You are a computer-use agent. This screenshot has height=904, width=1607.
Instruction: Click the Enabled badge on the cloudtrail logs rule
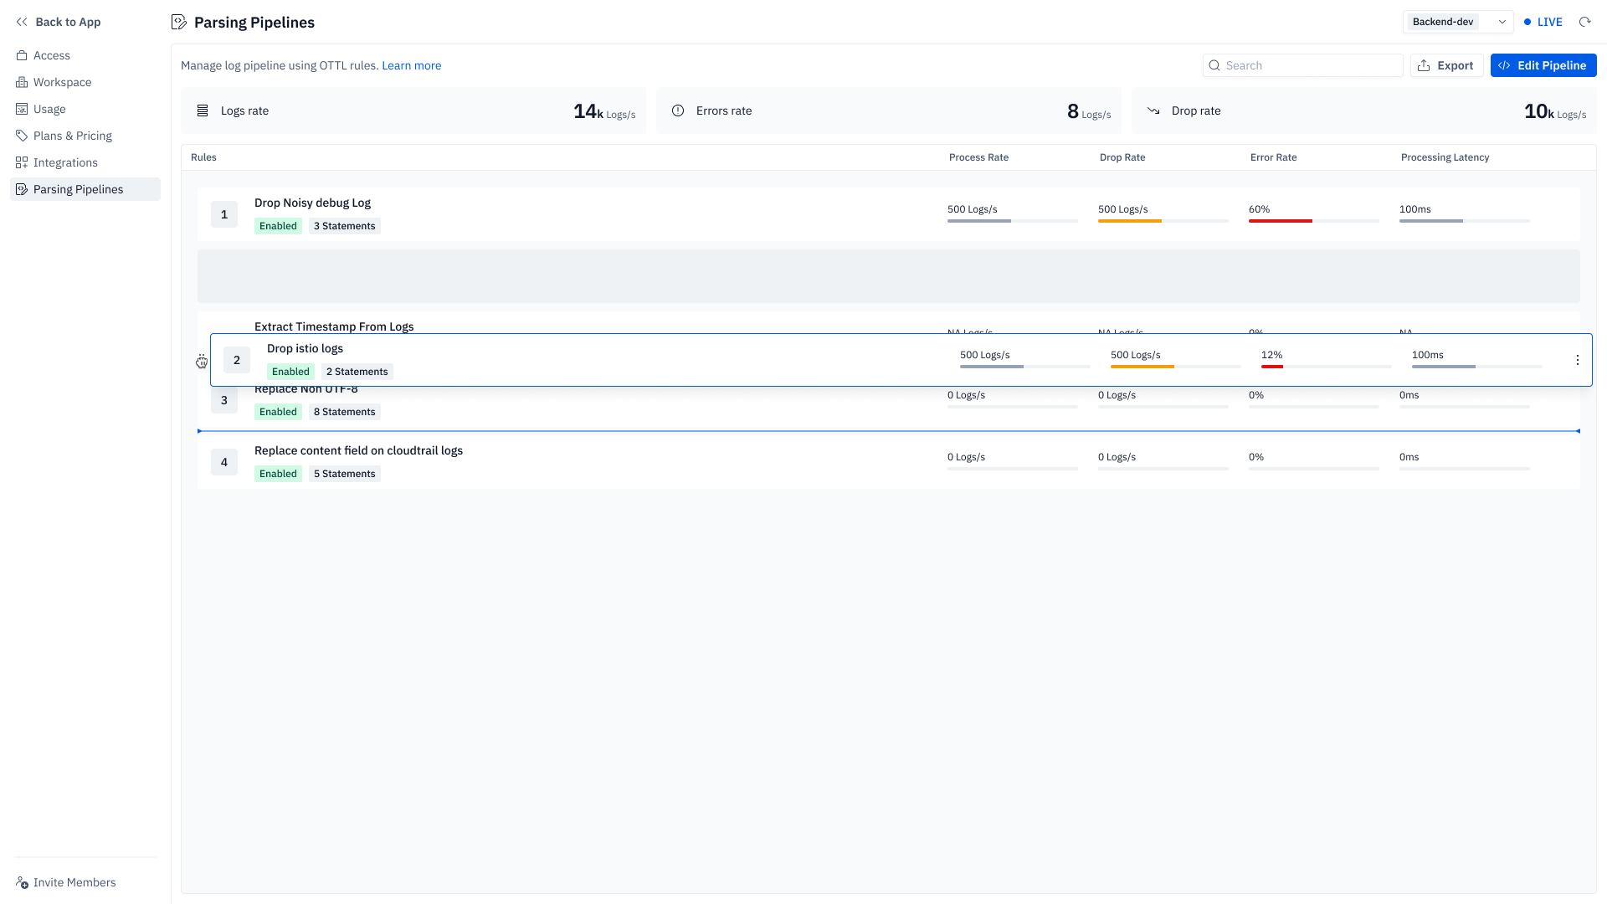coord(278,474)
